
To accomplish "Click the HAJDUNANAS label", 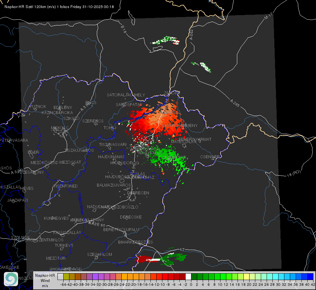I will 111,157.
